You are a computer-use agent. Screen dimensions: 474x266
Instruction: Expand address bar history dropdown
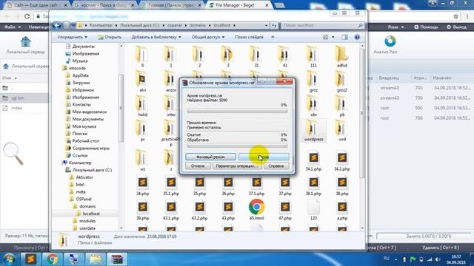coord(266,26)
